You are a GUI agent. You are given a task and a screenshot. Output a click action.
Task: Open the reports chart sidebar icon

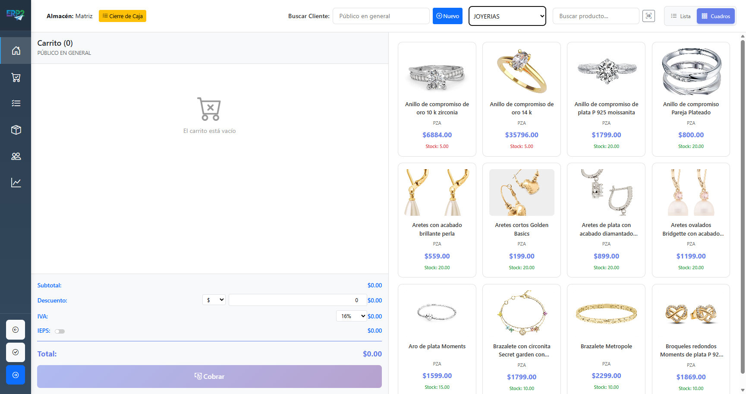coord(16,183)
